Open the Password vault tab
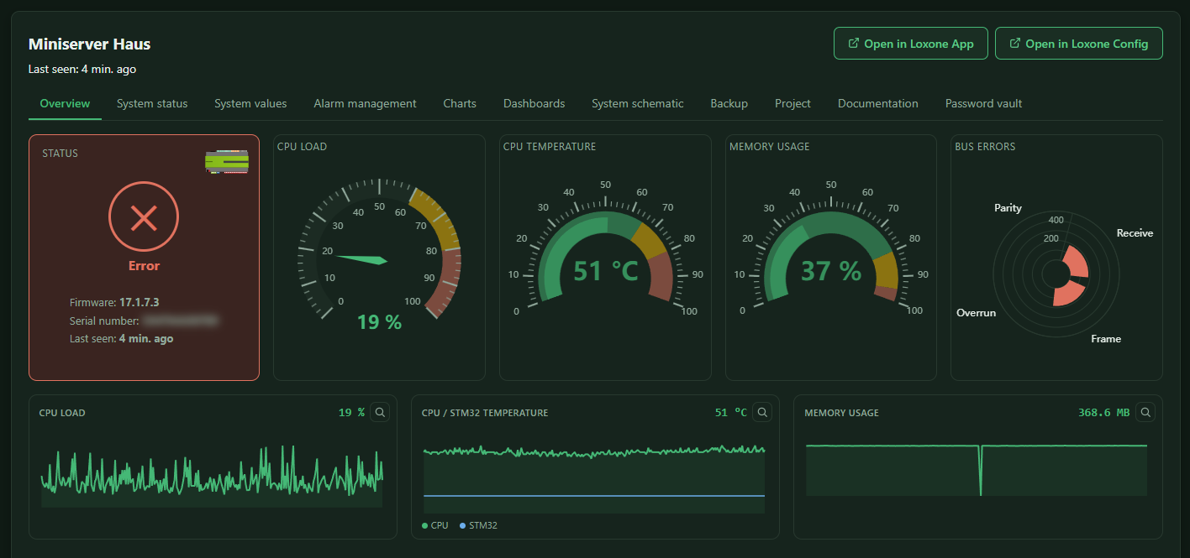Viewport: 1190px width, 558px height. point(983,103)
